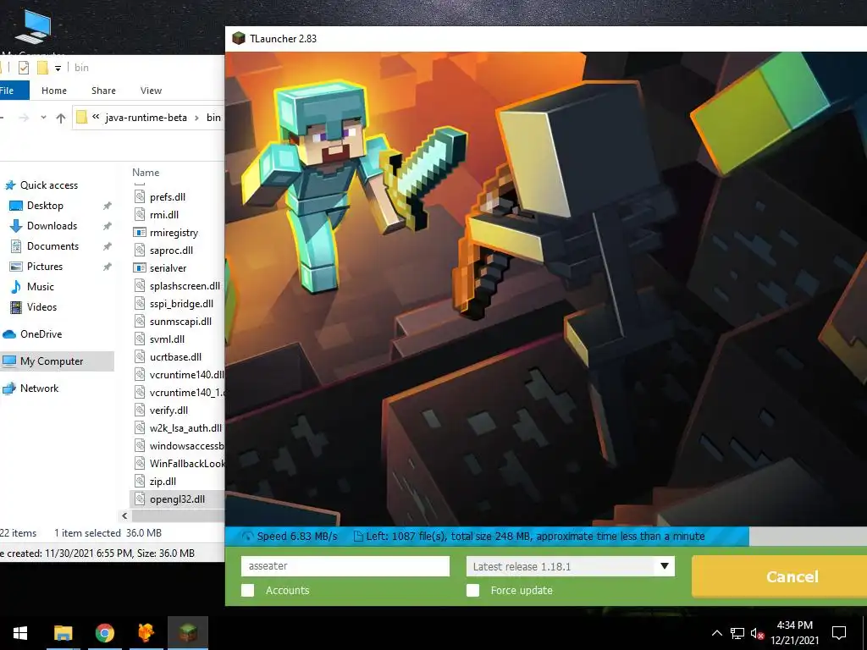The image size is (867, 650).
Task: Click java-runtime-beta in address bar
Action: (146, 118)
